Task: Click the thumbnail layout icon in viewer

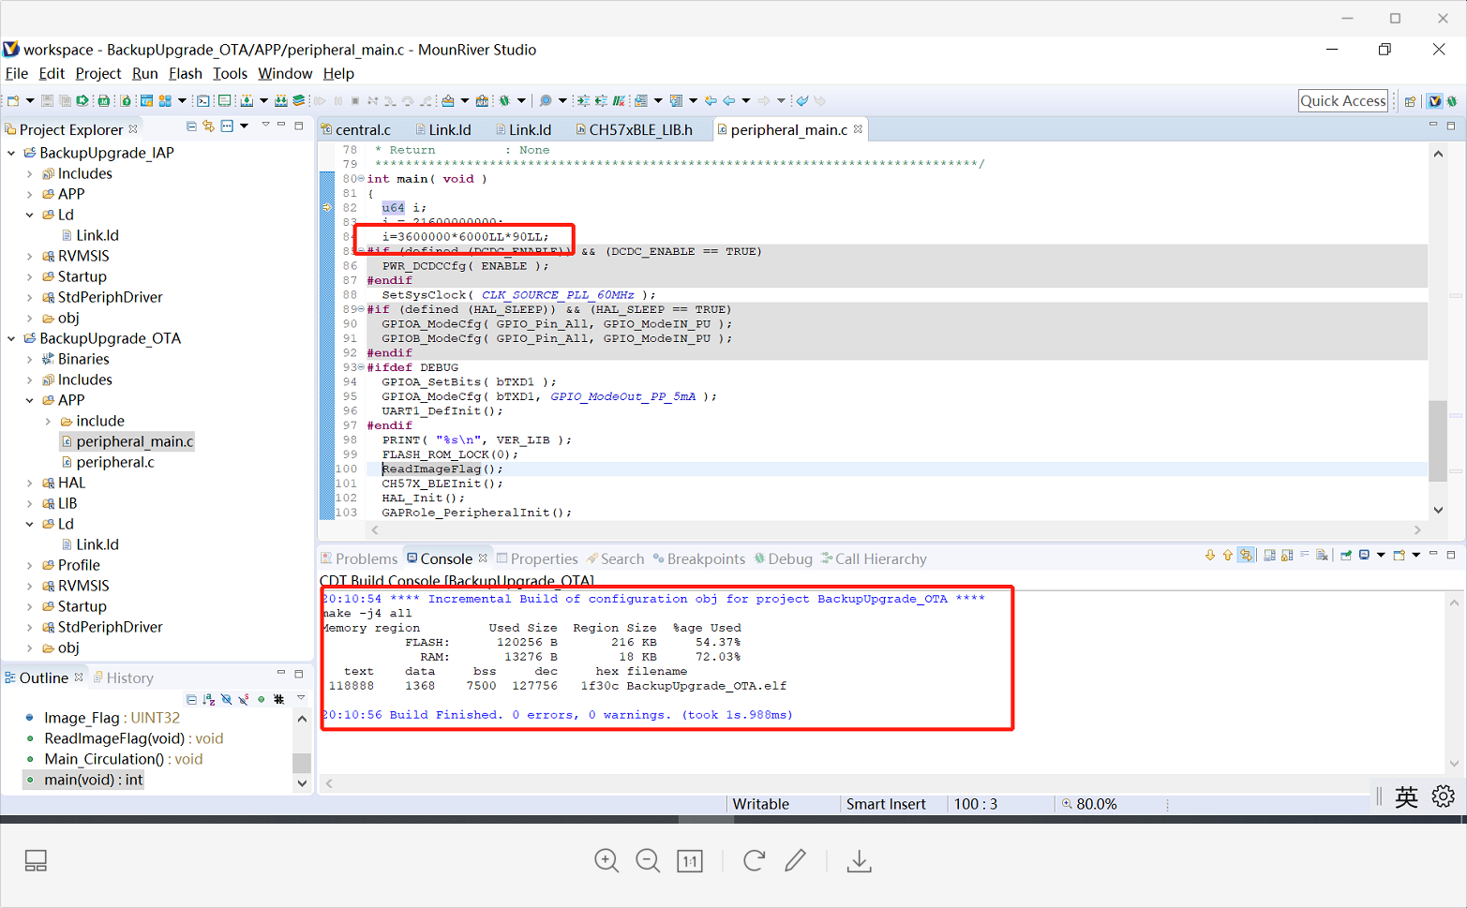Action: click(x=36, y=860)
